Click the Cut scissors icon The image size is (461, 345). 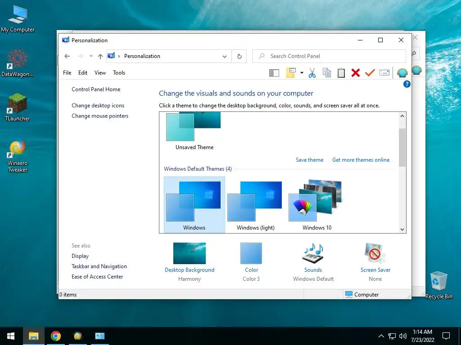click(x=312, y=73)
